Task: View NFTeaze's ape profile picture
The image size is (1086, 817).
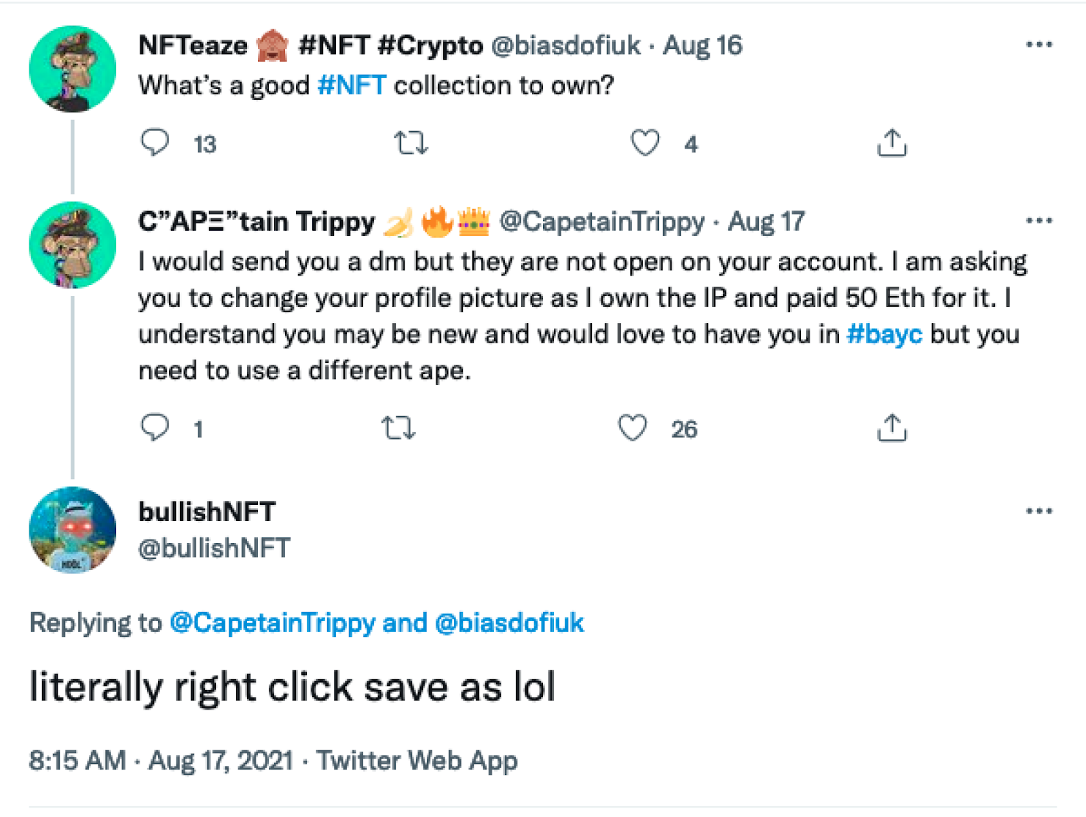Action: [x=73, y=69]
